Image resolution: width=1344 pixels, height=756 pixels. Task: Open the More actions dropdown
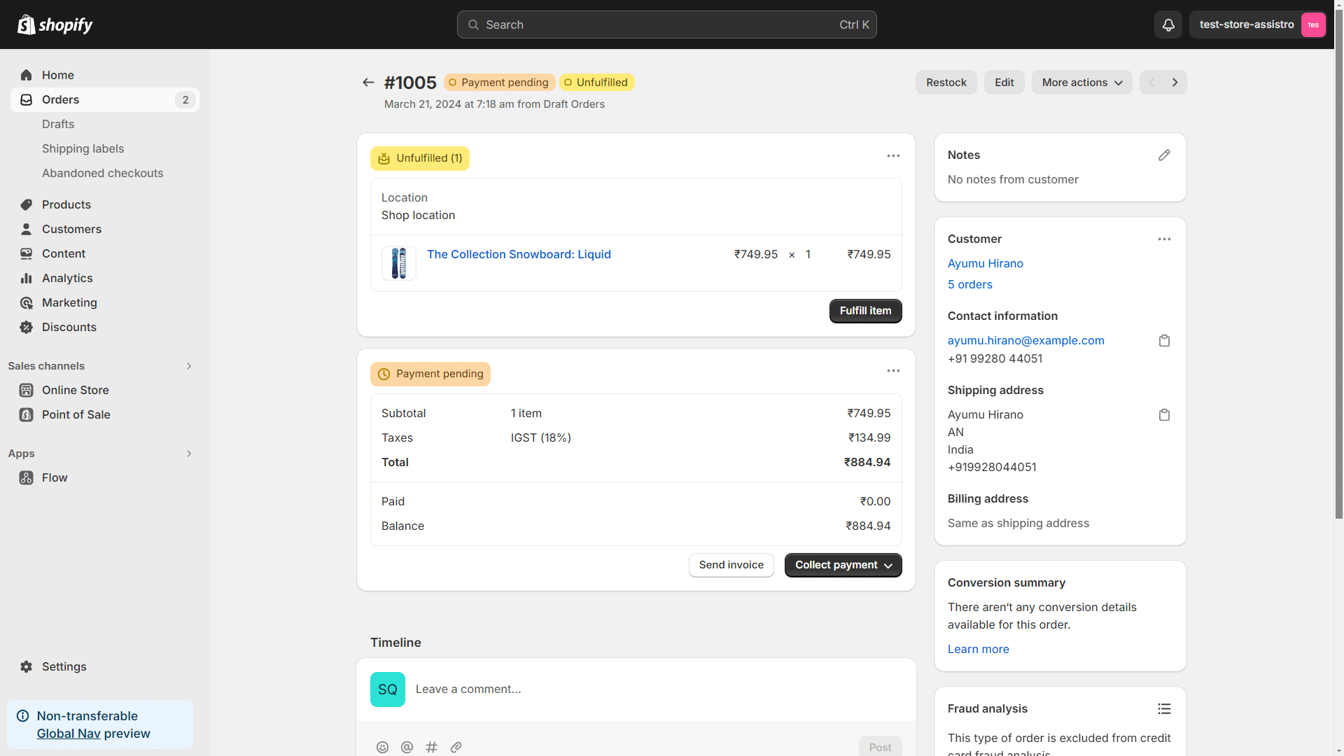(1081, 83)
